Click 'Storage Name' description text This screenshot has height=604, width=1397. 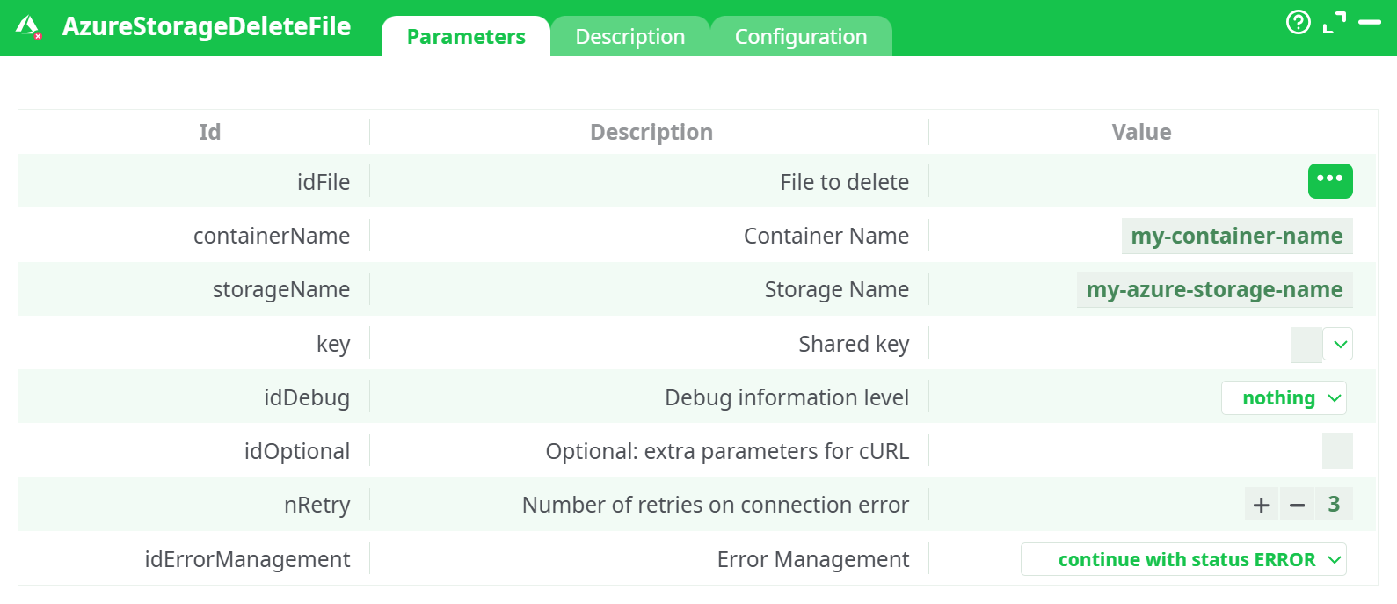point(837,289)
